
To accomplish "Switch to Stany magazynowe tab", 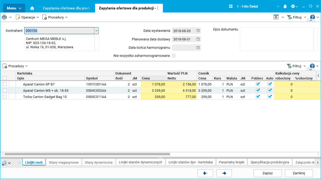I will point(64,162).
